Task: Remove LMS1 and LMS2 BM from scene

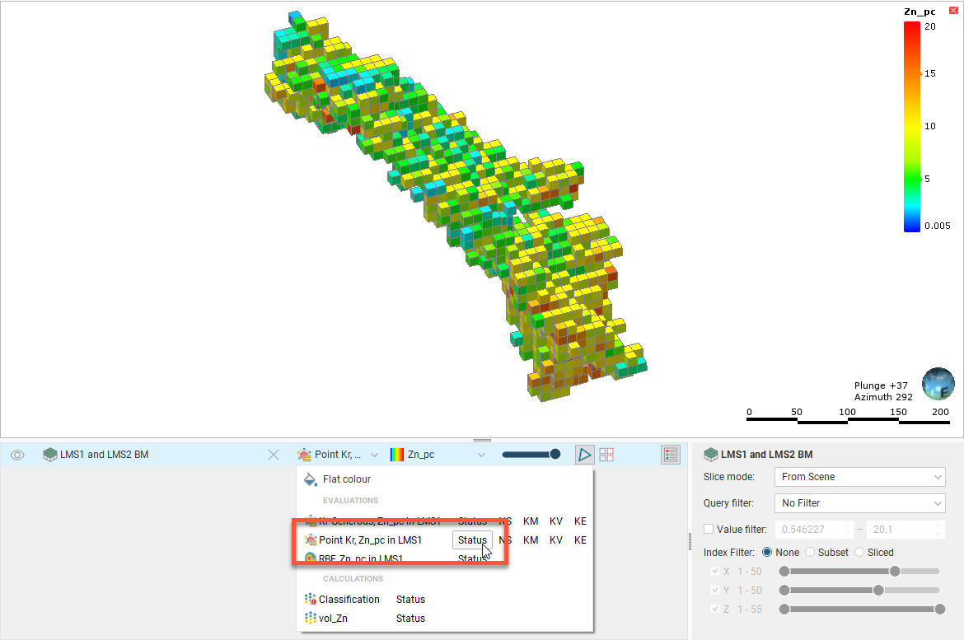Action: 274,455
